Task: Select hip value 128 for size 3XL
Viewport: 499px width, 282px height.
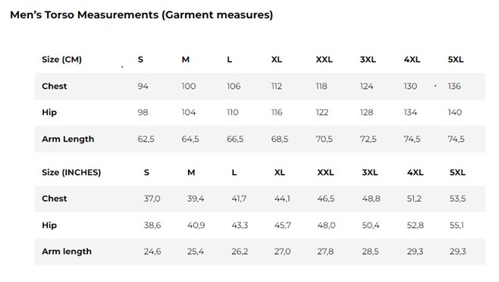Action: 366,112
